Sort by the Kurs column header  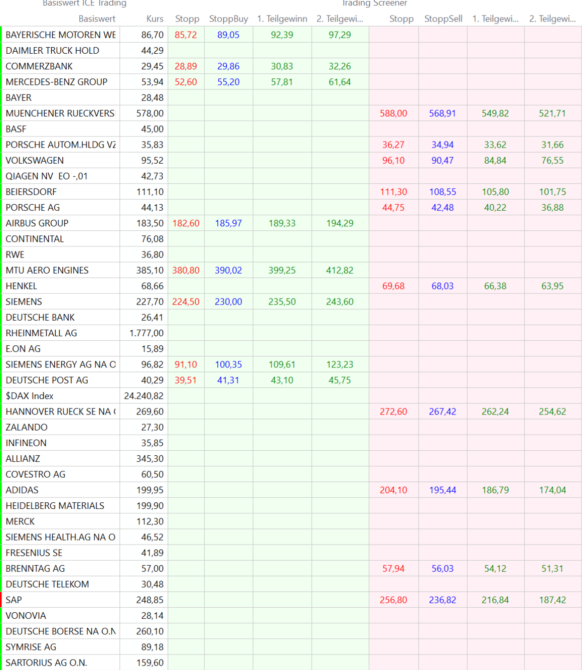(155, 19)
